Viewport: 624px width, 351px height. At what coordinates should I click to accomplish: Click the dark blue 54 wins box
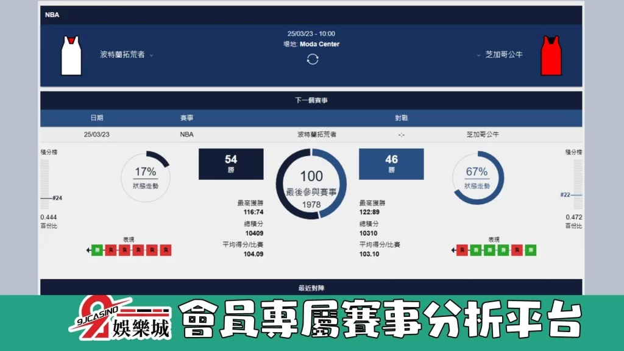(231, 163)
